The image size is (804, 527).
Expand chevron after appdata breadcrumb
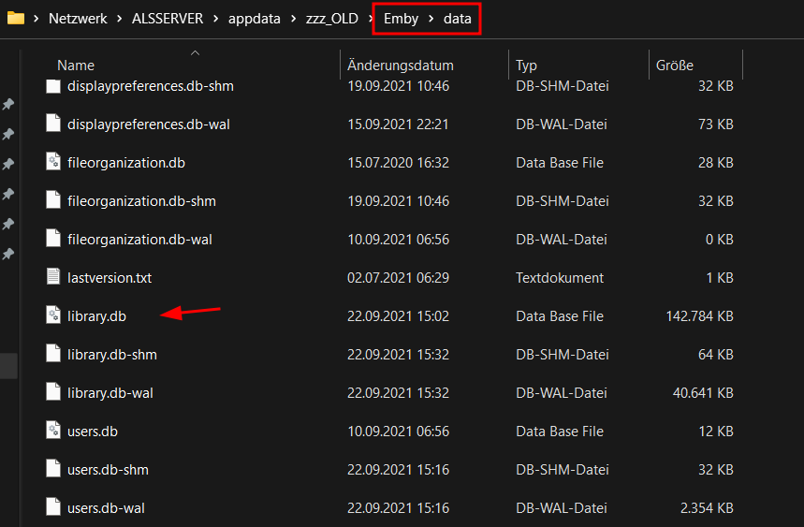tap(293, 19)
